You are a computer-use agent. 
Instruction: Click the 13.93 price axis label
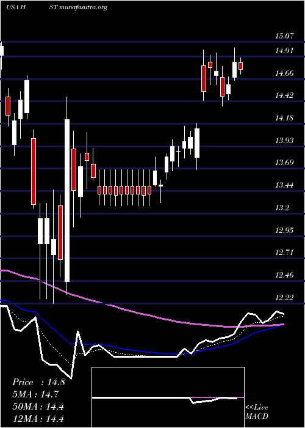click(284, 140)
